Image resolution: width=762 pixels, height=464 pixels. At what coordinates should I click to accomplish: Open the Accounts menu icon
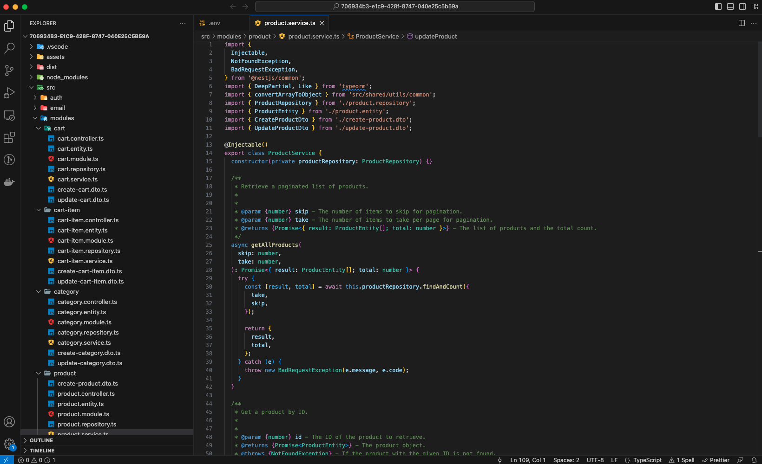pos(9,422)
